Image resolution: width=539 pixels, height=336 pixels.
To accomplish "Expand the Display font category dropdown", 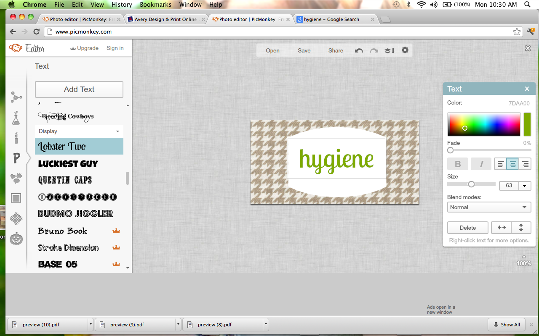I will point(79,131).
